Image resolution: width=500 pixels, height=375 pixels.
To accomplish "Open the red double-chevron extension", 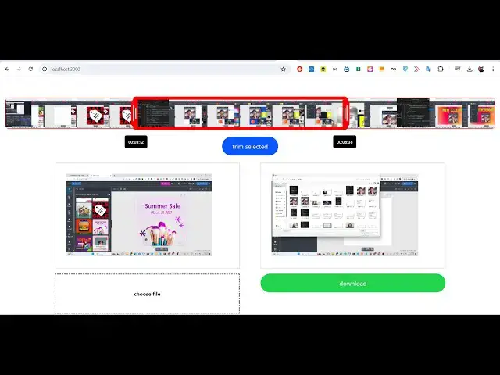I will [416, 69].
